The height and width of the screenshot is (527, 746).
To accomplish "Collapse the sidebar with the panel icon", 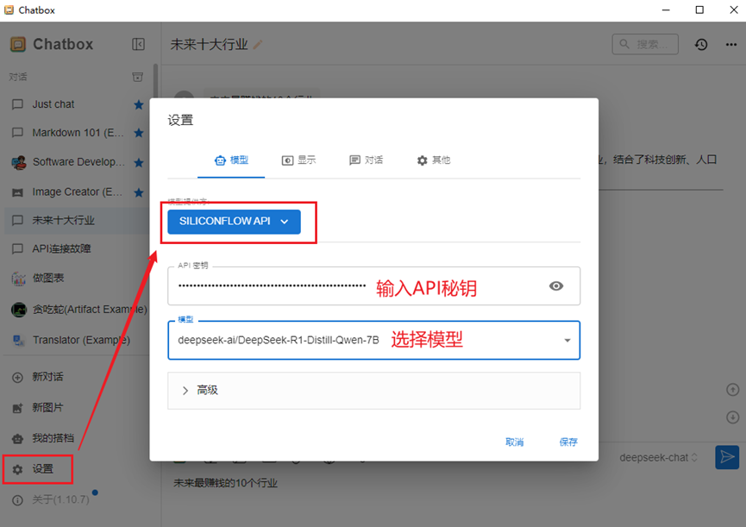I will [x=138, y=44].
